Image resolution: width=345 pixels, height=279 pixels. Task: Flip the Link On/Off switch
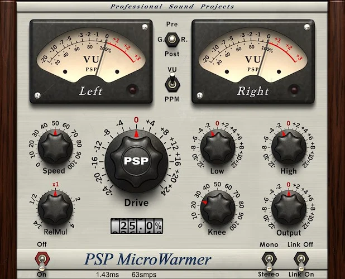pos(301,261)
